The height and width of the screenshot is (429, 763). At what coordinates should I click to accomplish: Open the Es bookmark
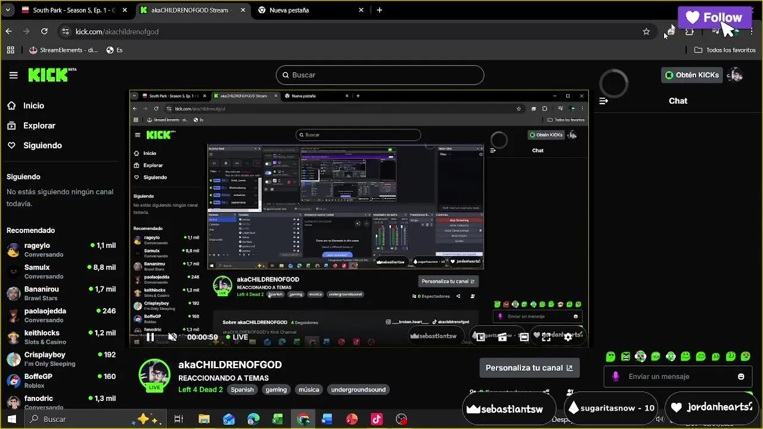click(x=114, y=50)
